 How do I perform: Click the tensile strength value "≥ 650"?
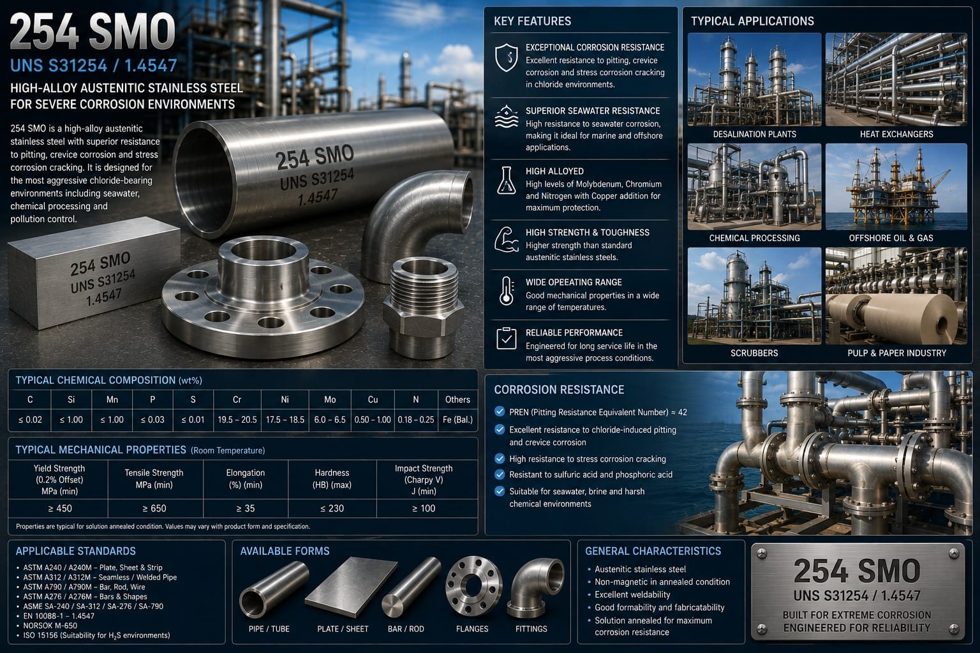pos(154,508)
